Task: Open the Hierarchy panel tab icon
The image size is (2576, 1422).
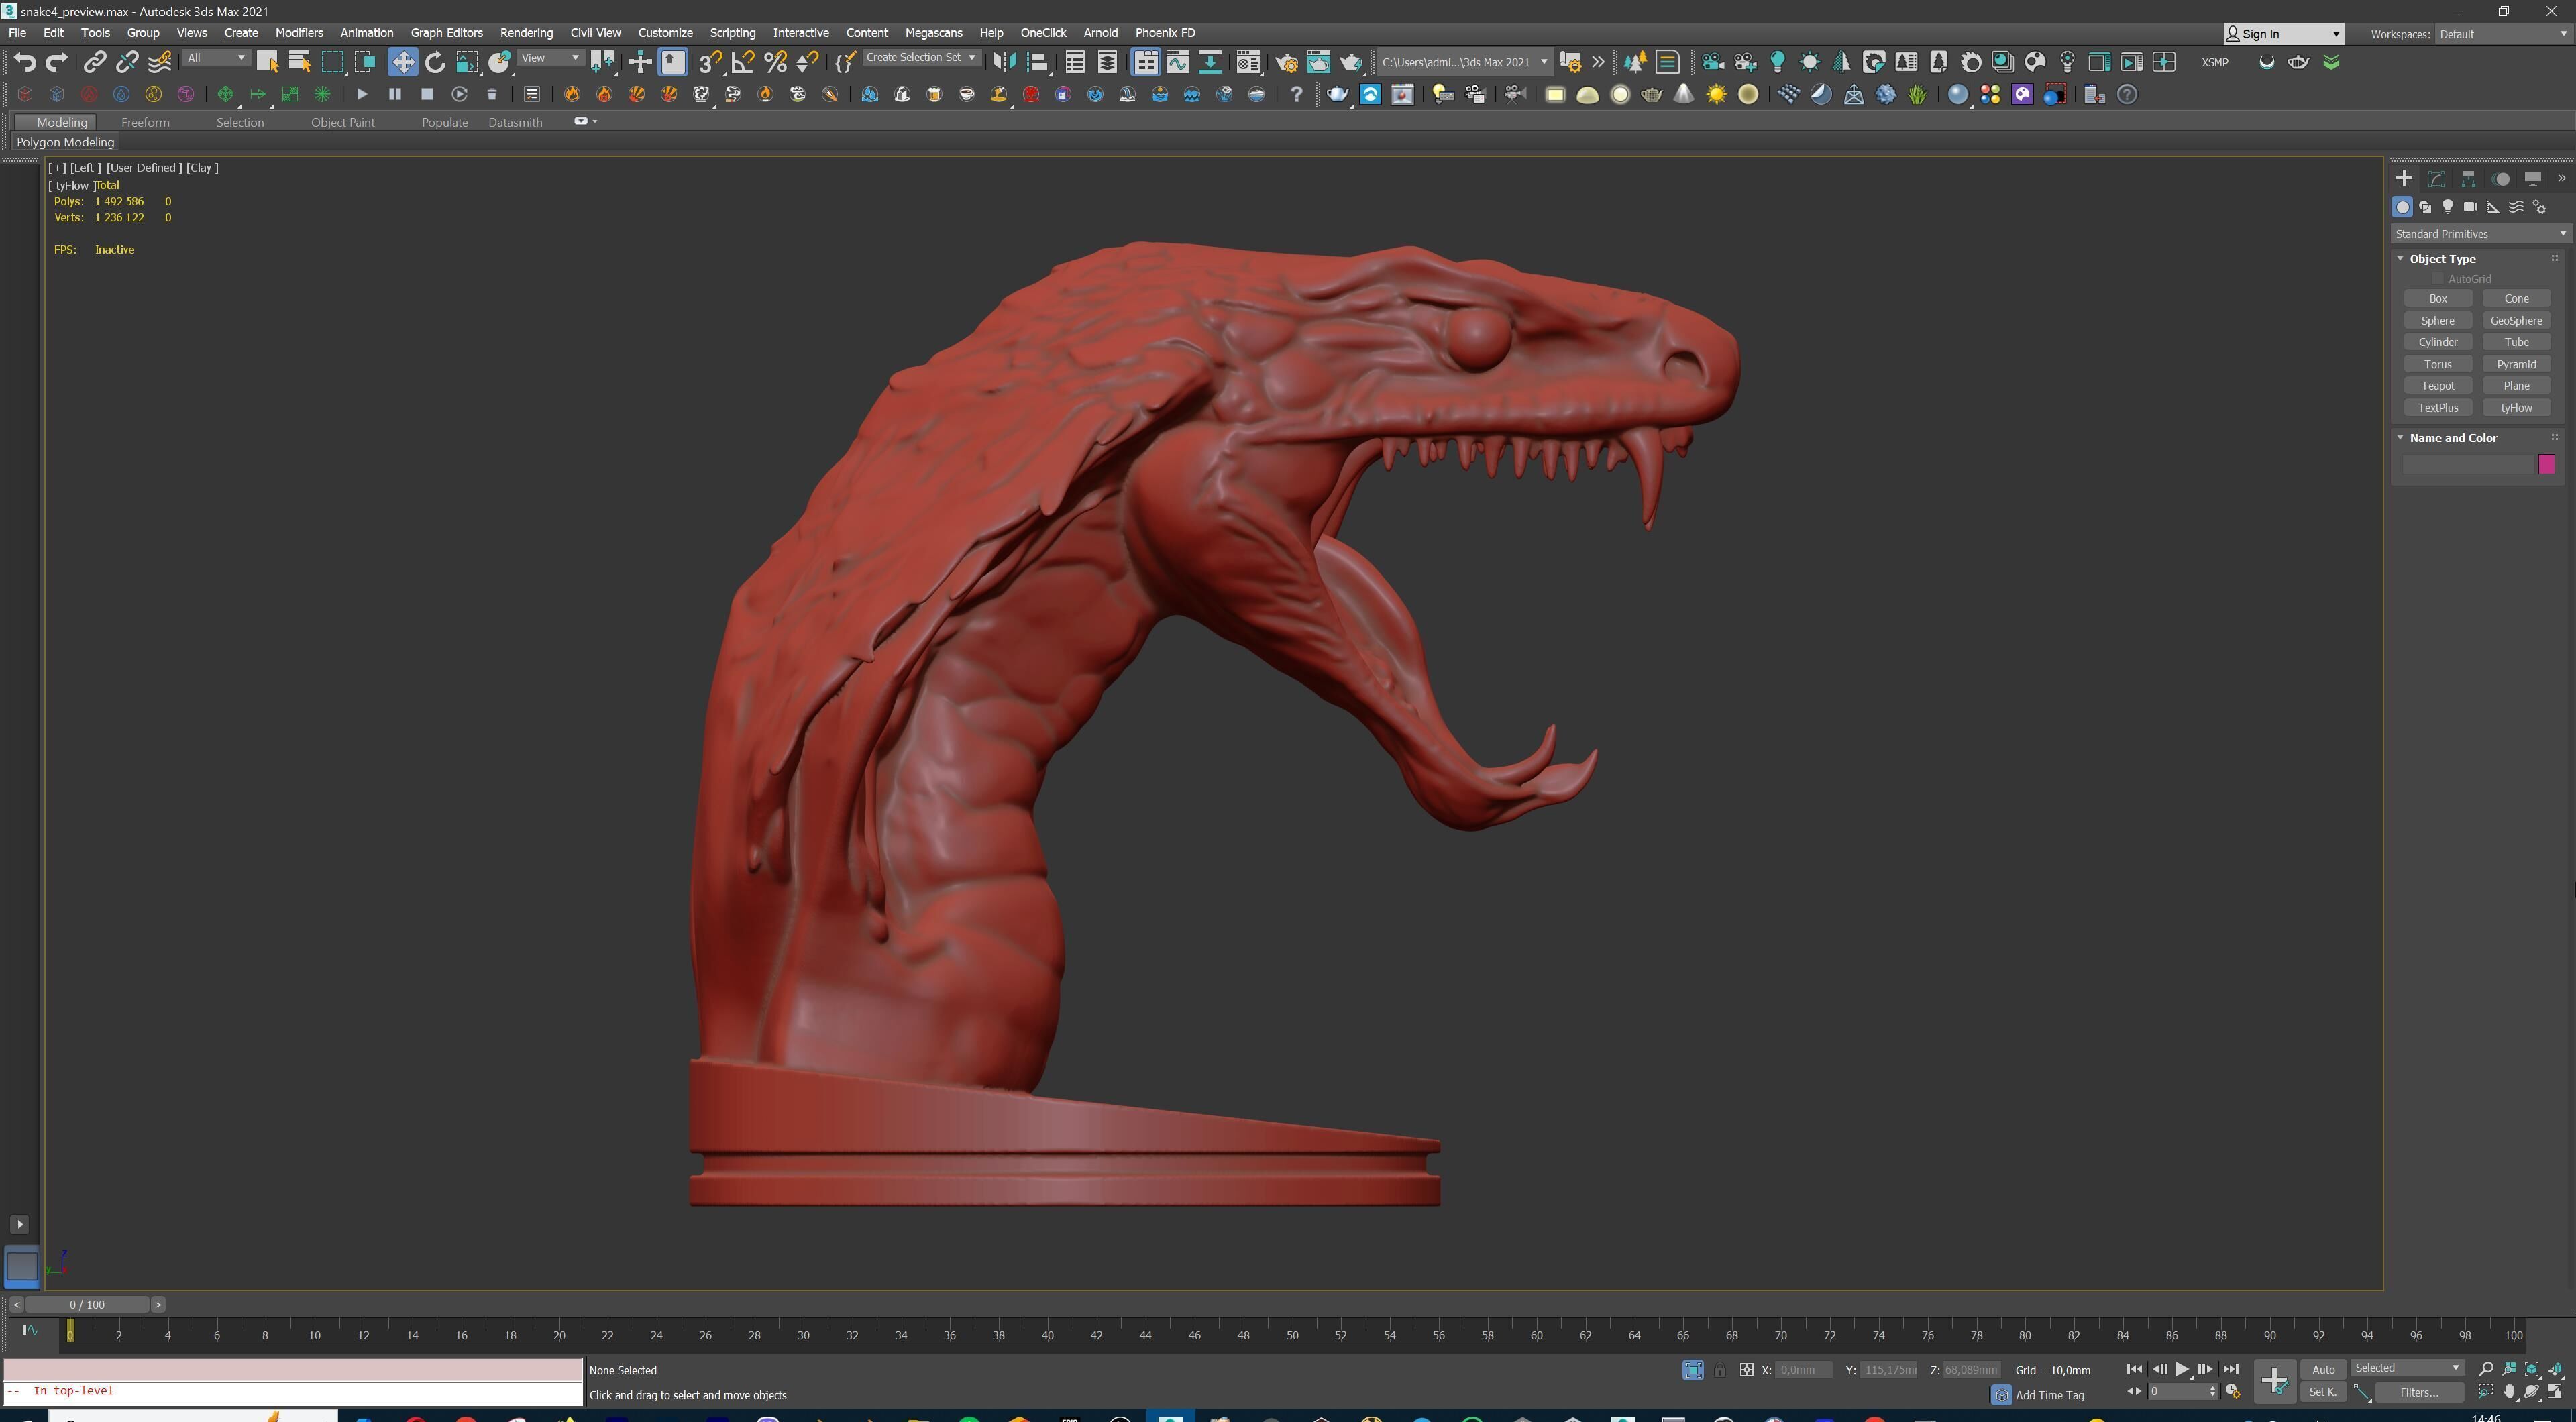Action: 2468,179
